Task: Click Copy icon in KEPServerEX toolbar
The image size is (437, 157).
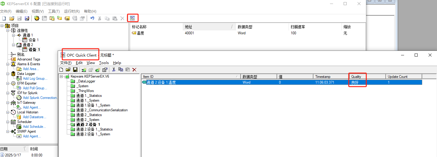Action: (107, 18)
